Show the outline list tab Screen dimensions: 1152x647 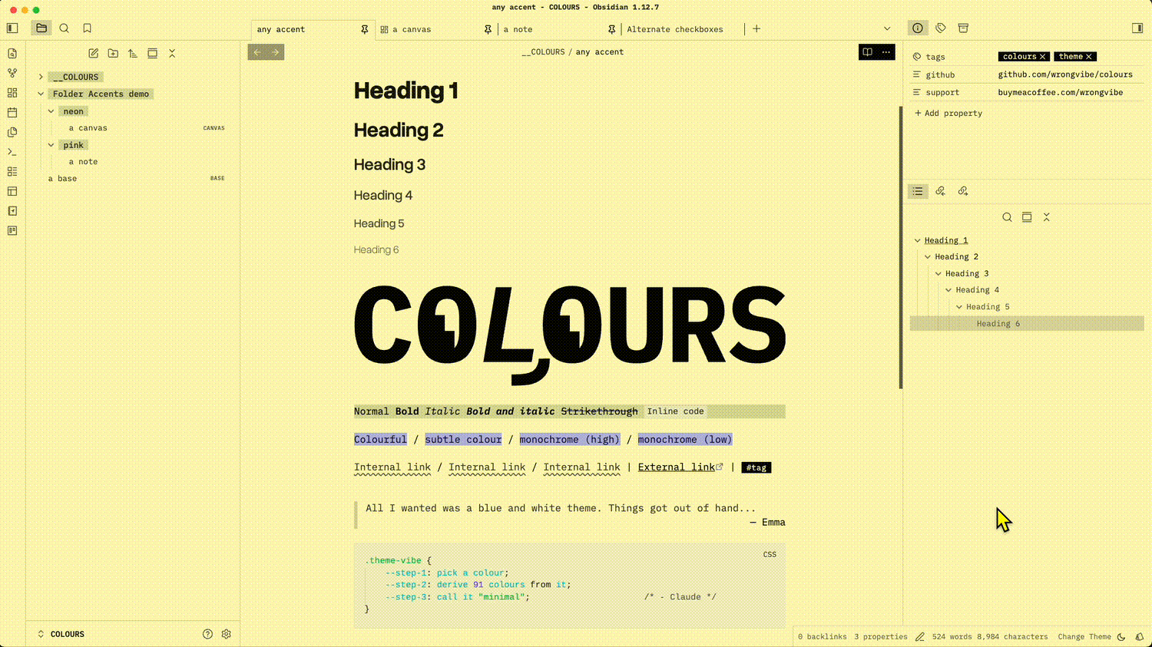(918, 191)
